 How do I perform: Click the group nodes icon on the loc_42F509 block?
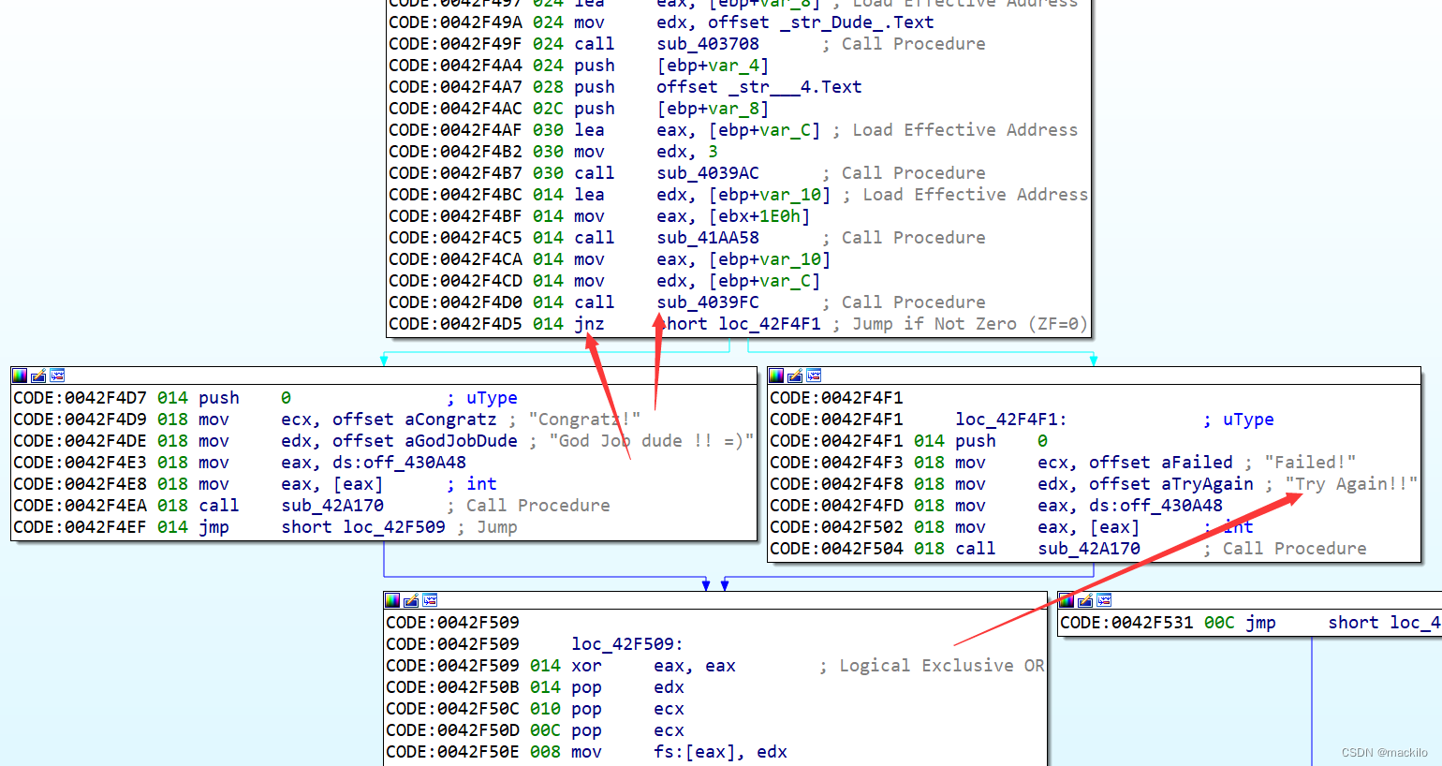(430, 600)
